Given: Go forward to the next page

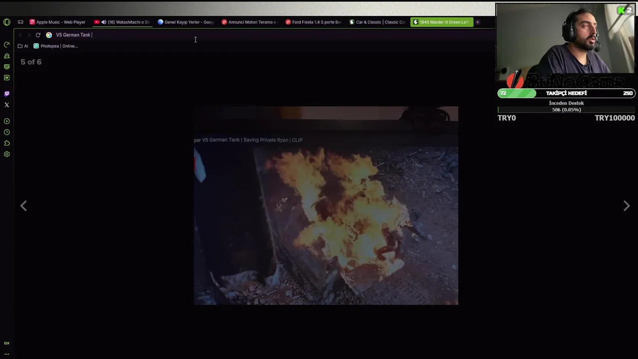Looking at the screenshot, I should (29, 35).
